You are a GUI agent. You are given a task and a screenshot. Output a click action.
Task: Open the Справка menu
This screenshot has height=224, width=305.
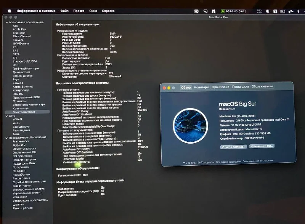(x=108, y=11)
